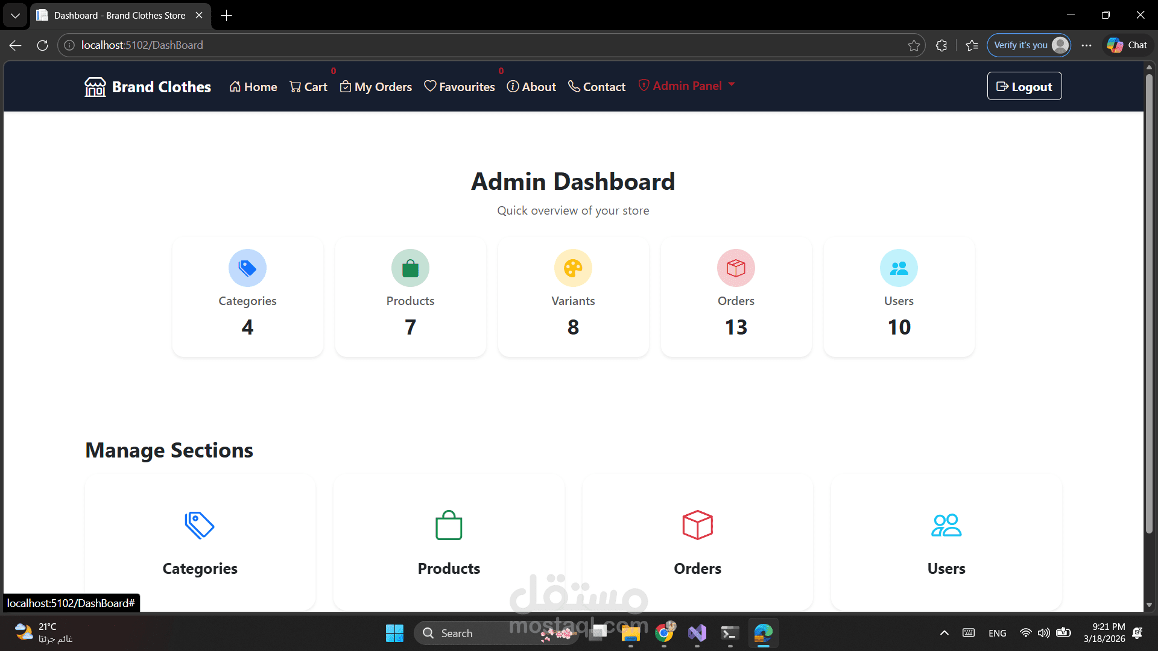Click the browser address bar
Image resolution: width=1158 pixels, height=651 pixels.
[x=482, y=45]
